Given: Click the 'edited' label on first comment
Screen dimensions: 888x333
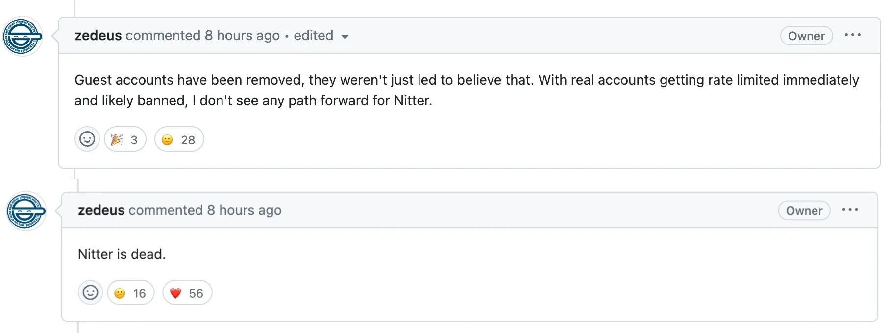Looking at the screenshot, I should 313,36.
